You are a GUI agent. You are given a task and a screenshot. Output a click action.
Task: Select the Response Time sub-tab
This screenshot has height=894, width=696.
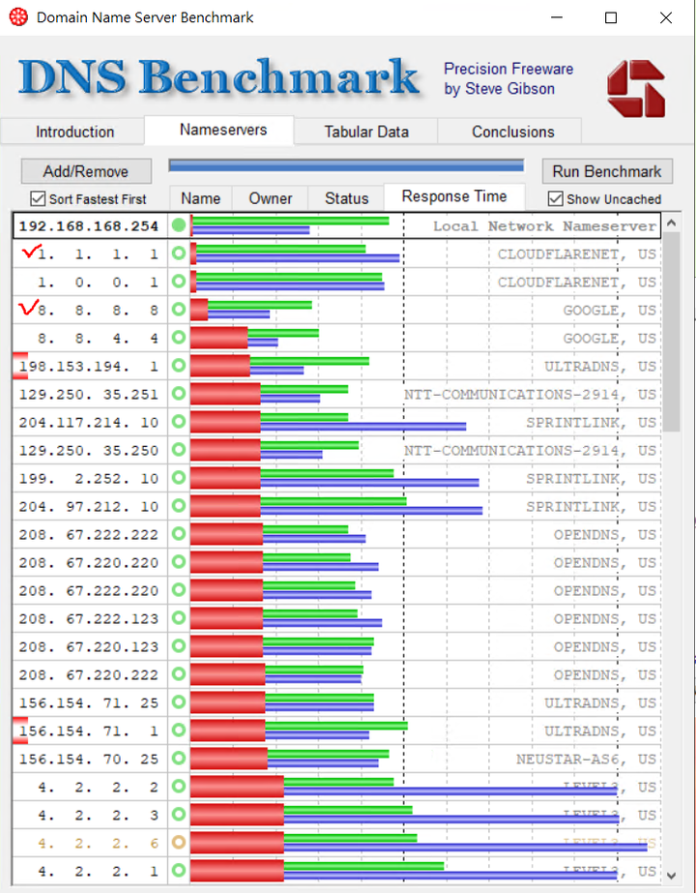pyautogui.click(x=454, y=196)
